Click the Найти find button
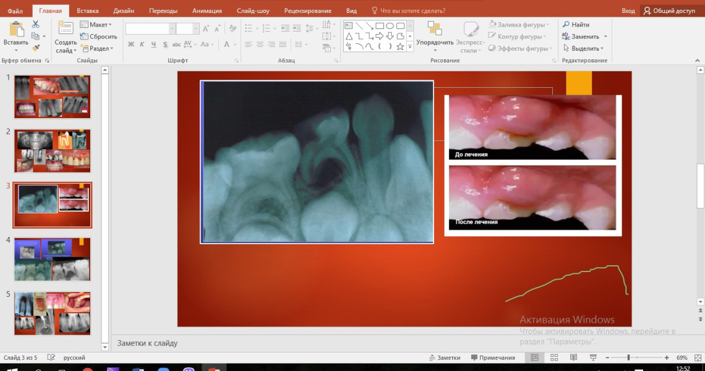The height and width of the screenshot is (371, 705). tap(576, 24)
